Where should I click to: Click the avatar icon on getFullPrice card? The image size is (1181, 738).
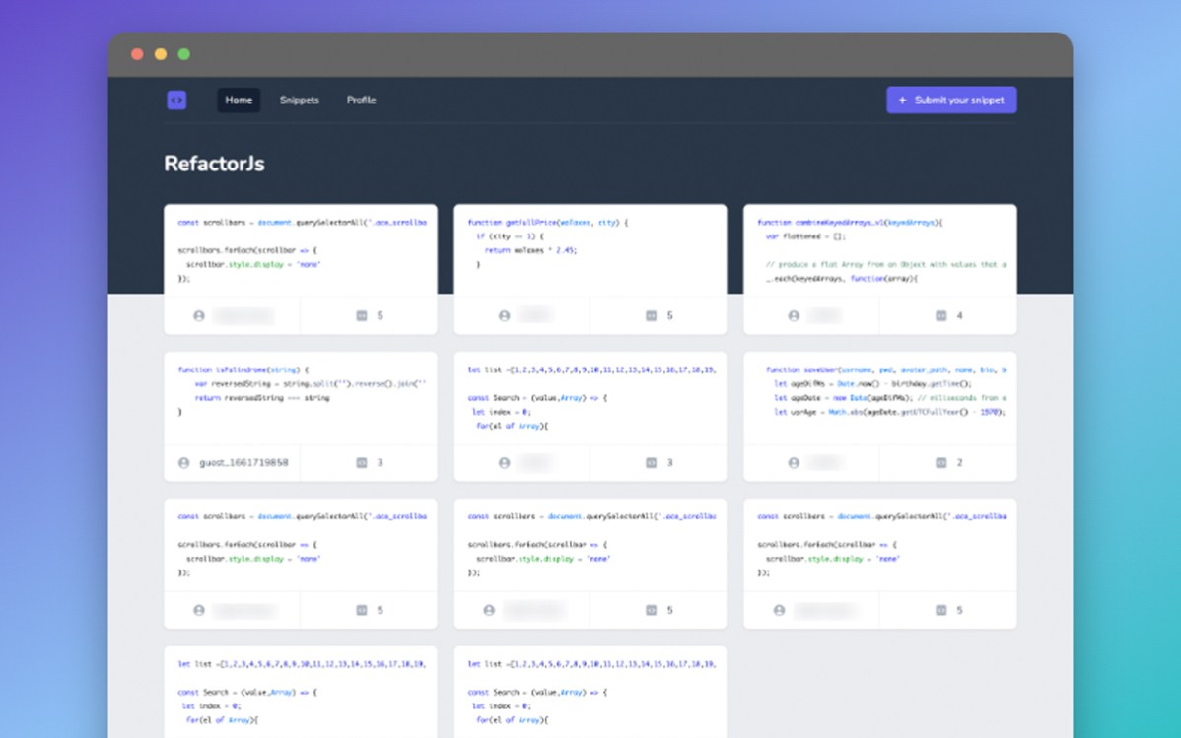504,315
